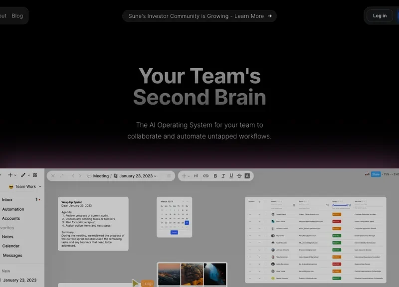Go back with the left arrow in breadcrumb bar
399x287 pixels.
(73, 176)
